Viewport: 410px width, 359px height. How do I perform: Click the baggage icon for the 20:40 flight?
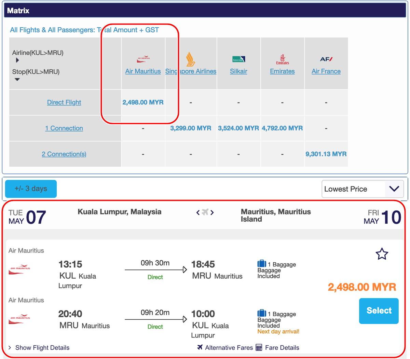point(262,313)
